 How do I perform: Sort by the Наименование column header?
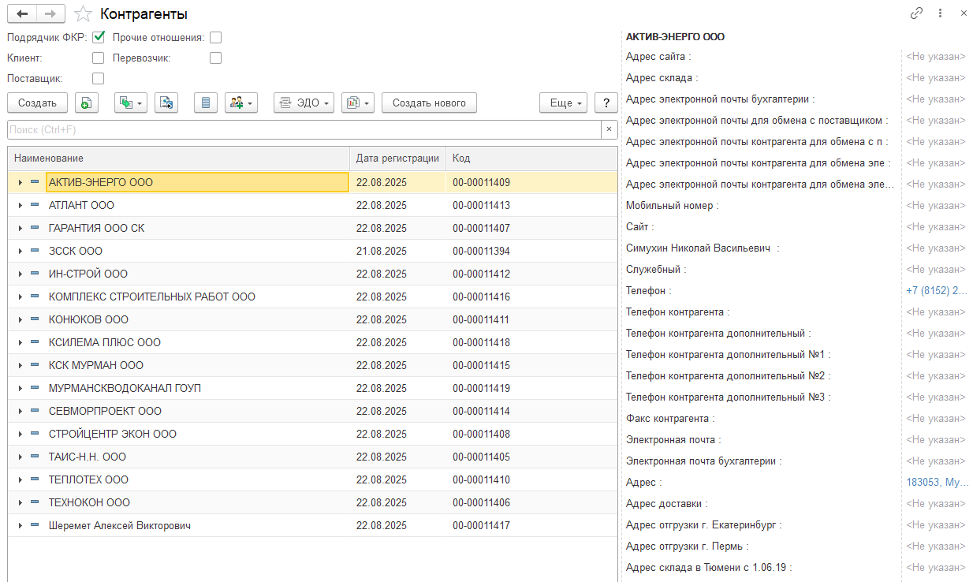[x=178, y=159]
